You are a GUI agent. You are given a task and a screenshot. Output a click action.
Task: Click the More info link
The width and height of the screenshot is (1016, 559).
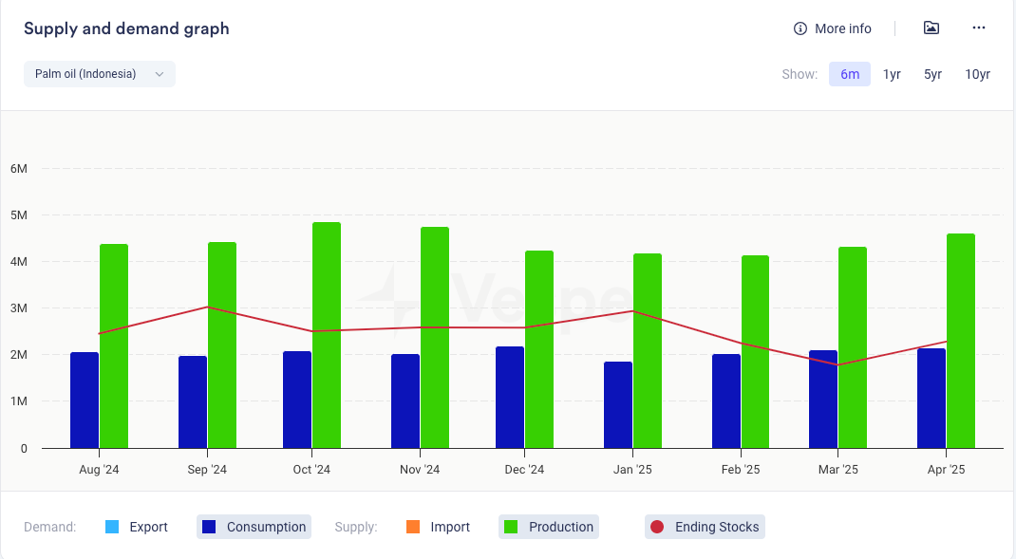[842, 28]
